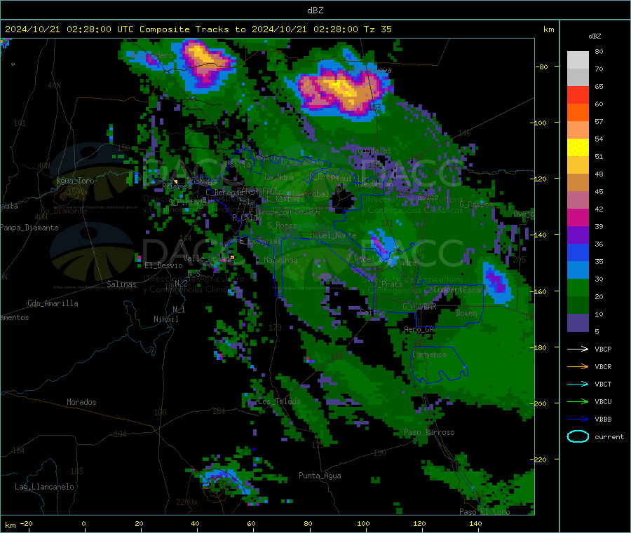Click the 'Laq.Llancanelo' label
The image size is (631, 533).
[44, 487]
